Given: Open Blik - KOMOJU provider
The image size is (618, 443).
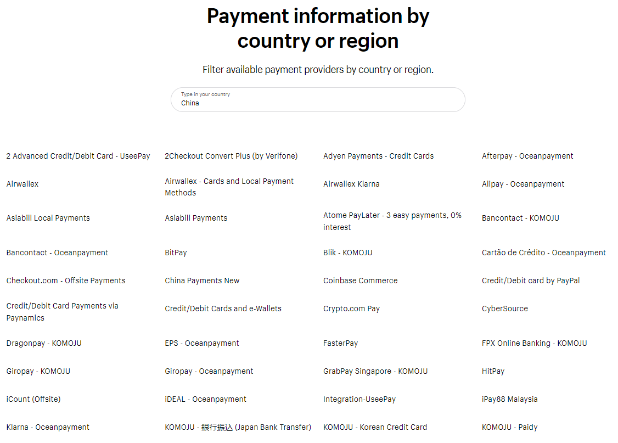Looking at the screenshot, I should click(347, 253).
